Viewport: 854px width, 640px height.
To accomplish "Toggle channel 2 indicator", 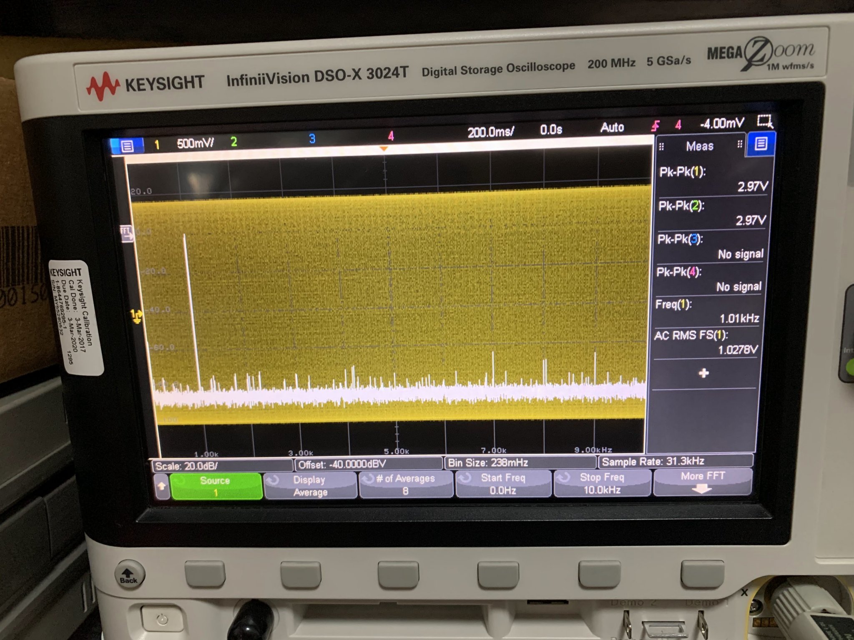I will [234, 142].
